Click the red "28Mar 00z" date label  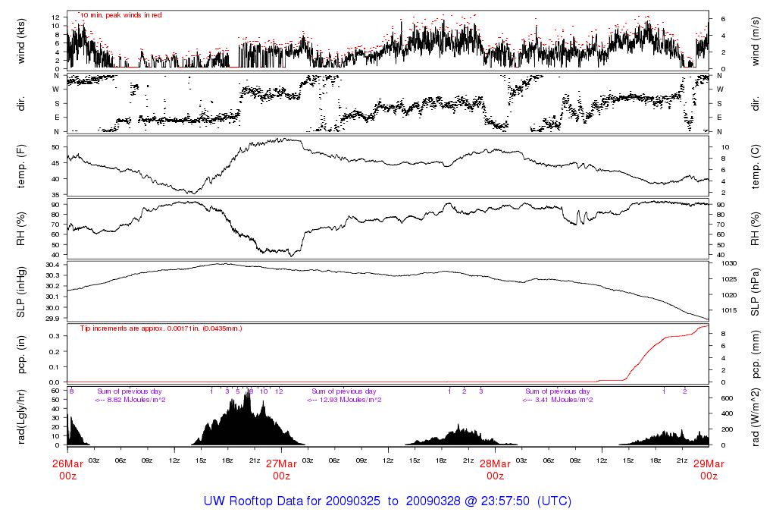click(496, 470)
